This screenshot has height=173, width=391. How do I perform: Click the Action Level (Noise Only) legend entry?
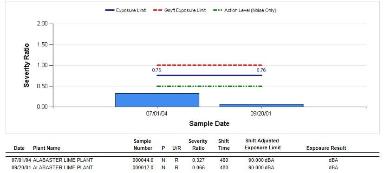(x=245, y=10)
